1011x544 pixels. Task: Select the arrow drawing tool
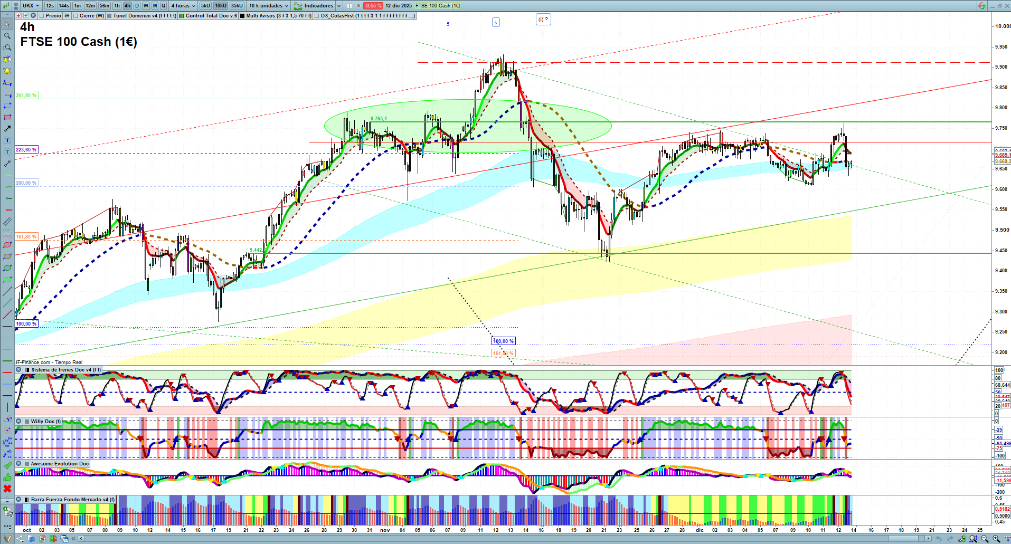(x=7, y=129)
